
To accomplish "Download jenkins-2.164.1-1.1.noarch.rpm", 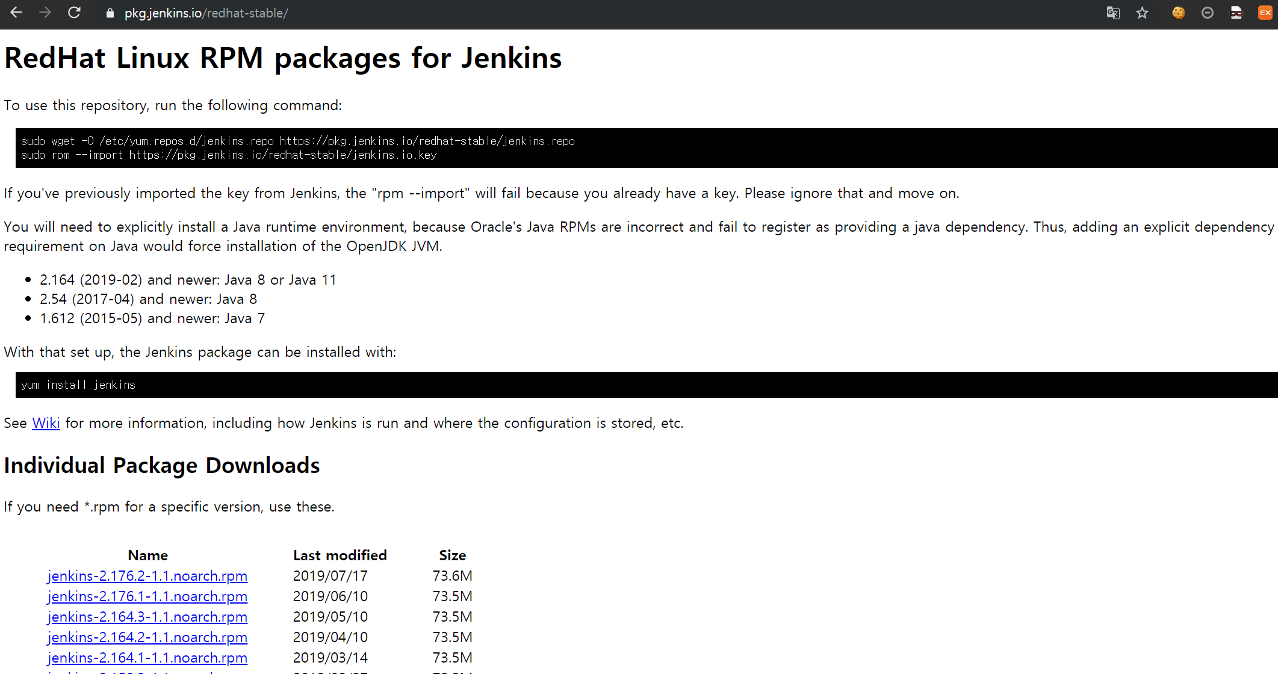I will click(x=147, y=658).
